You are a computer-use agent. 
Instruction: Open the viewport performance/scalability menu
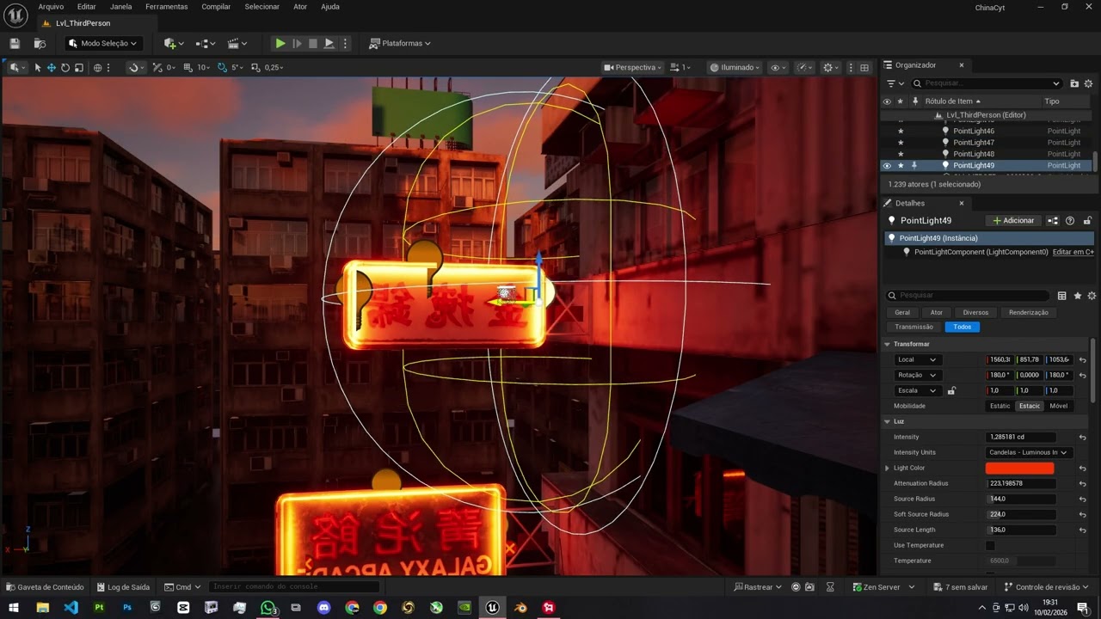pyautogui.click(x=804, y=67)
